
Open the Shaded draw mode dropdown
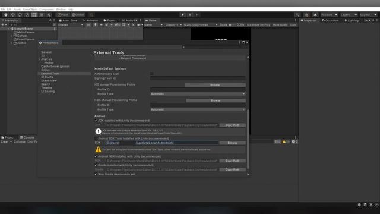pyautogui.click(x=70, y=25)
